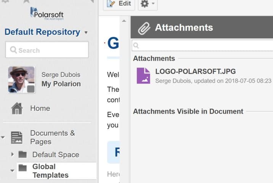Screen dimensions: 273x183
Task: Open the Default Repository dropdown
Action: click(x=86, y=33)
